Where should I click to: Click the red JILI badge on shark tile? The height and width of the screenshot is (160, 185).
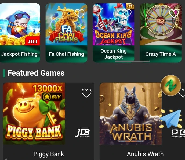click(32, 41)
